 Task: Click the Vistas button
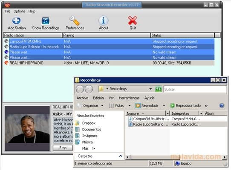click(x=116, y=105)
